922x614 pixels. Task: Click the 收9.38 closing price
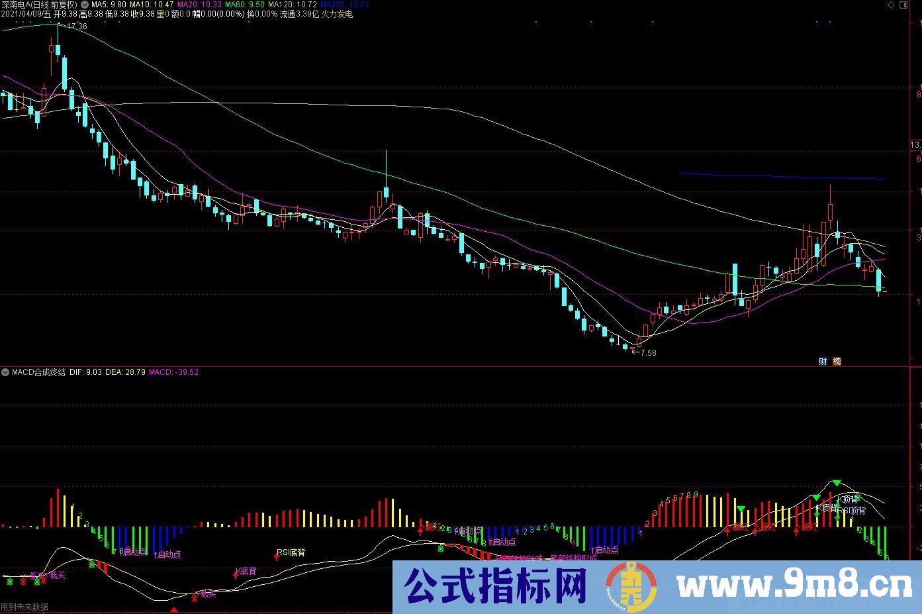point(143,14)
